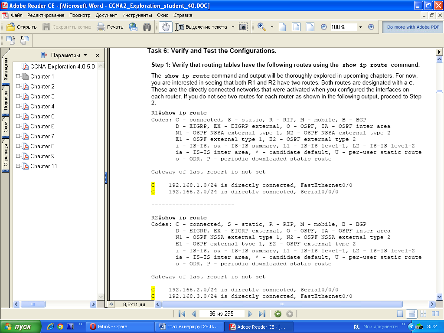Expand Chapter 5 bookmark
444x333 pixels.
[18, 116]
